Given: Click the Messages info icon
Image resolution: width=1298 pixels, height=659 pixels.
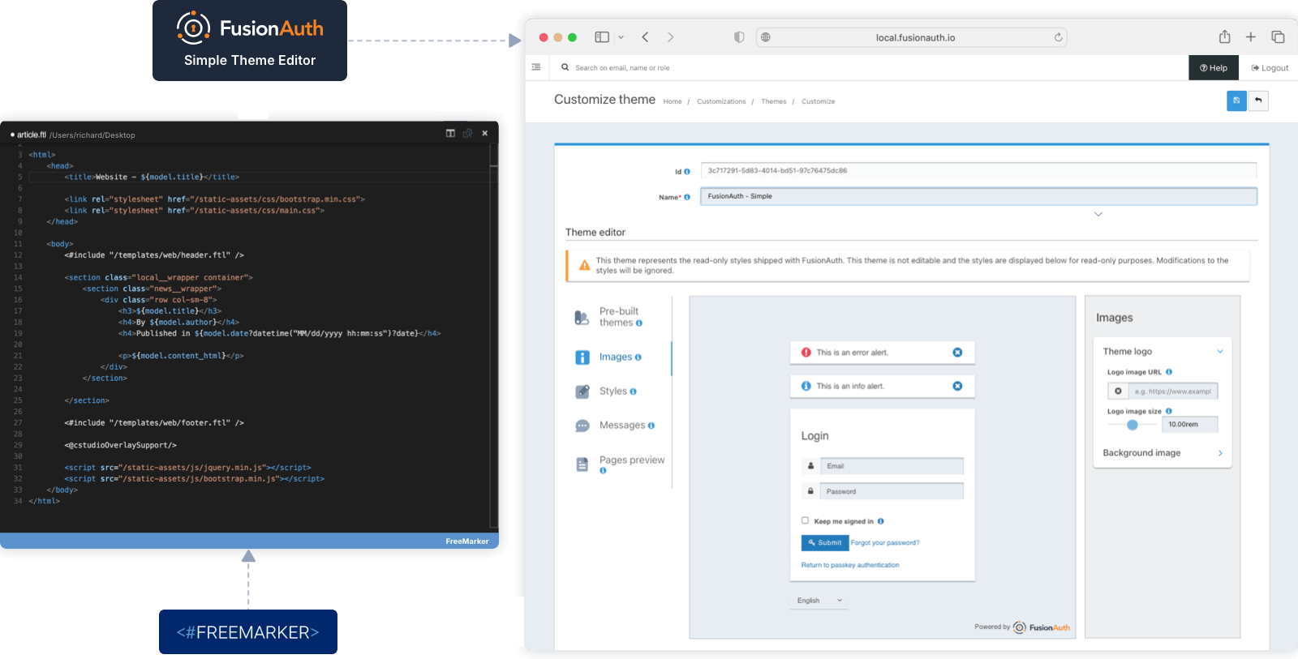Looking at the screenshot, I should coord(651,426).
